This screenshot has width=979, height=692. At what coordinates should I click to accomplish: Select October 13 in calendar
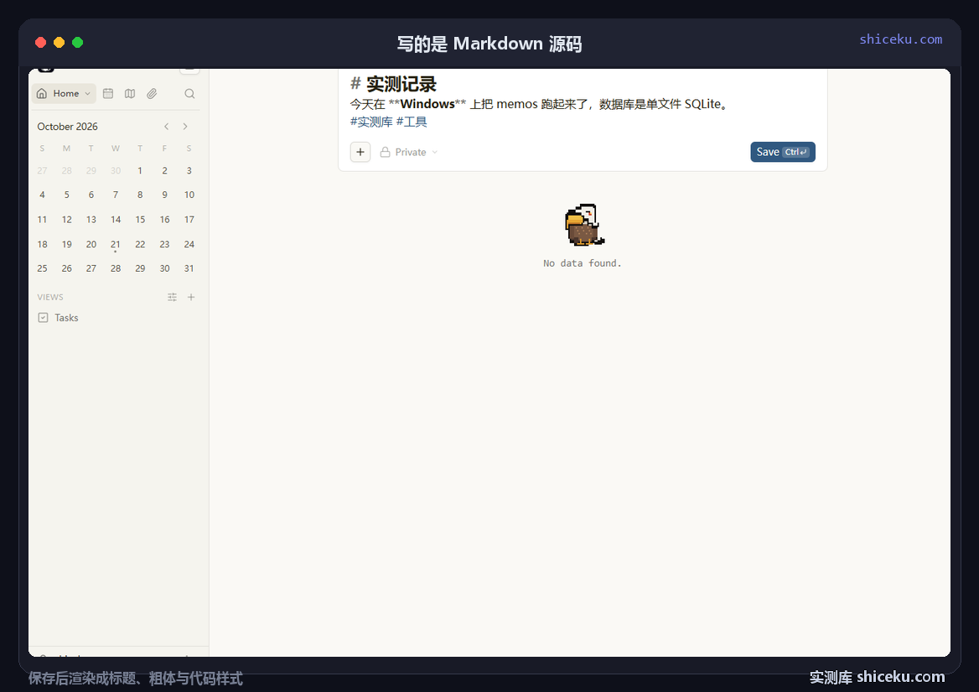tap(91, 220)
